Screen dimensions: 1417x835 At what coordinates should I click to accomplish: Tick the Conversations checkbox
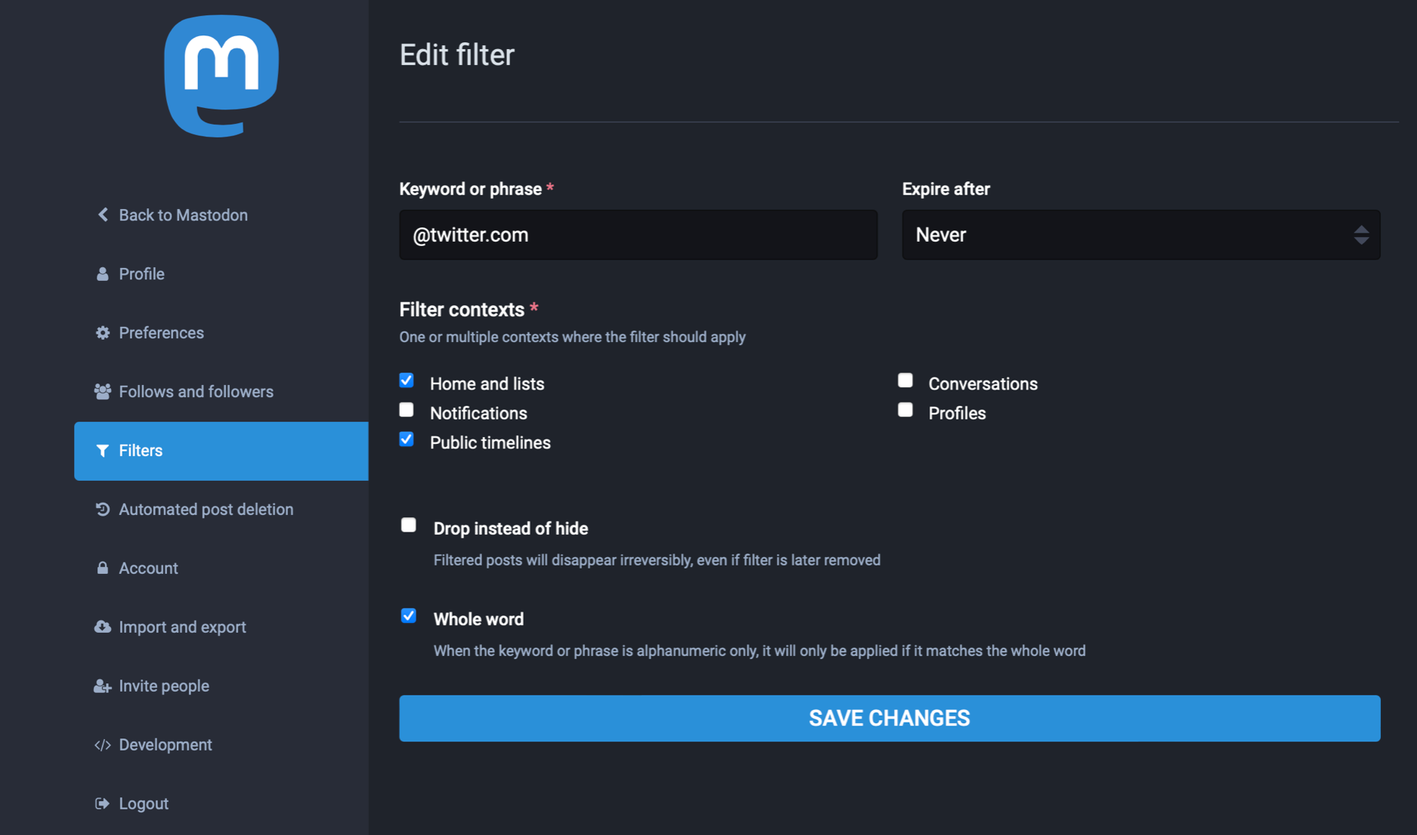[905, 381]
